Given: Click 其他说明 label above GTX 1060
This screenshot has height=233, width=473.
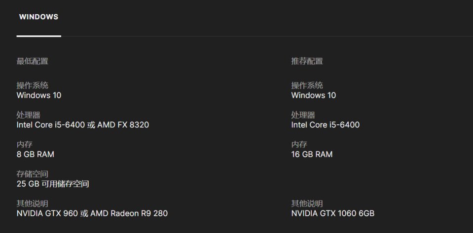Looking at the screenshot, I should [307, 204].
